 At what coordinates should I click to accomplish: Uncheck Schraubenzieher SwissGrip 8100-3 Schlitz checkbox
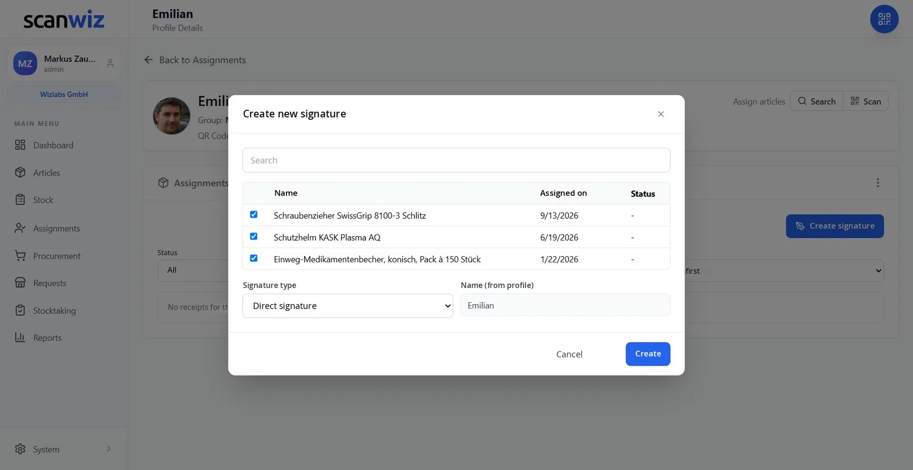point(254,214)
